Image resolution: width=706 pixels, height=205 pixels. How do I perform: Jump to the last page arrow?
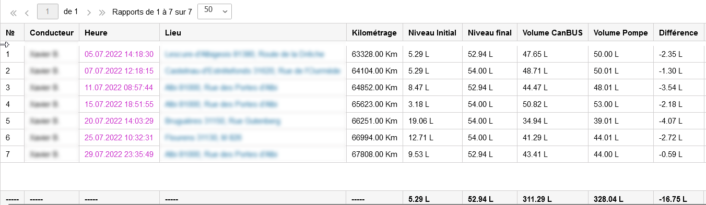(x=102, y=11)
